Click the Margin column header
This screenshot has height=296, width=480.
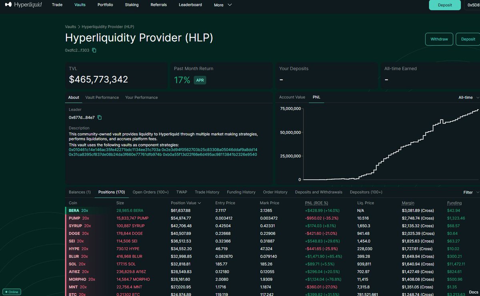click(408, 203)
